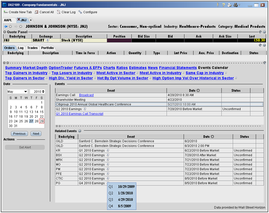The height and width of the screenshot is (213, 269).
Task: Open the Configure wrench tool
Action: pos(80,12)
